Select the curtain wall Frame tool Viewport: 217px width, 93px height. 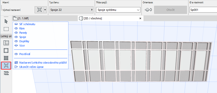tap(6, 51)
